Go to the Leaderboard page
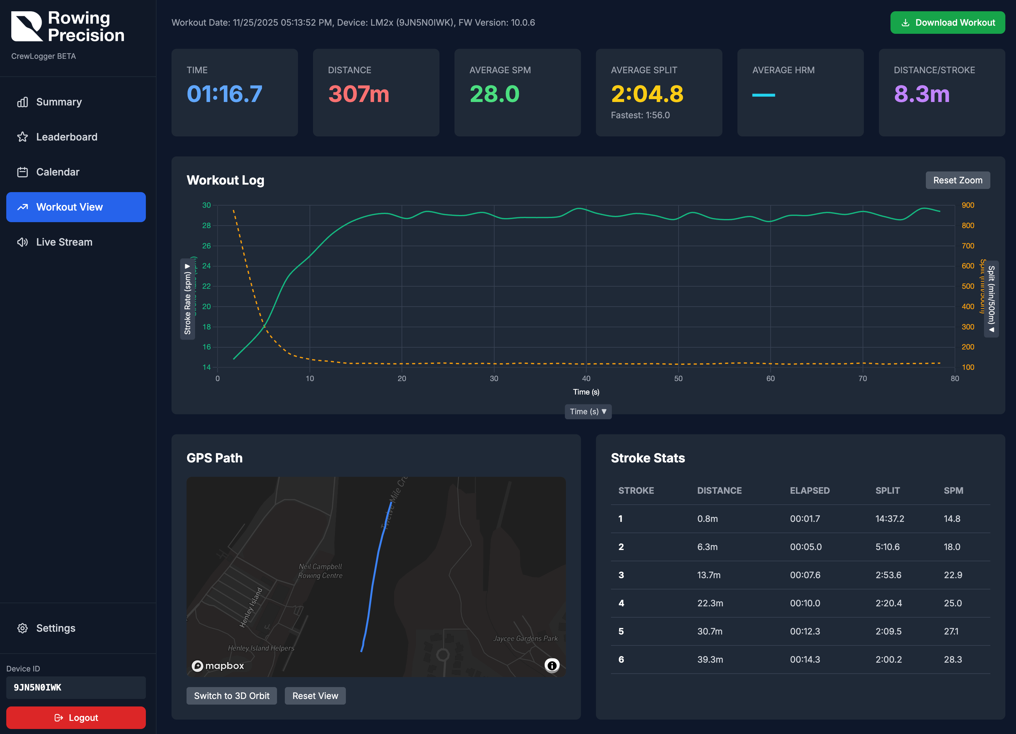Image resolution: width=1016 pixels, height=734 pixels. (66, 137)
